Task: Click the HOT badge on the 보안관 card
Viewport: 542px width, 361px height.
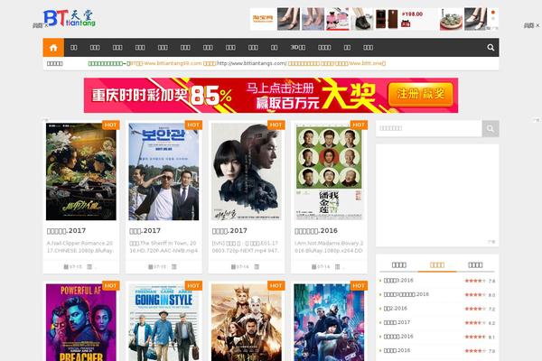Action: (193, 125)
